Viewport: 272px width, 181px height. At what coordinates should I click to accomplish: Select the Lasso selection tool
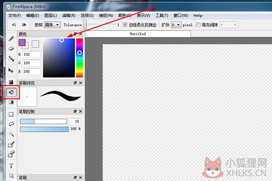pyautogui.click(x=11, y=124)
